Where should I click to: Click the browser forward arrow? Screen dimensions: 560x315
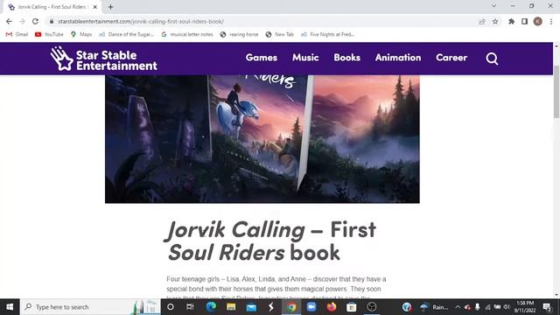pyautogui.click(x=22, y=21)
